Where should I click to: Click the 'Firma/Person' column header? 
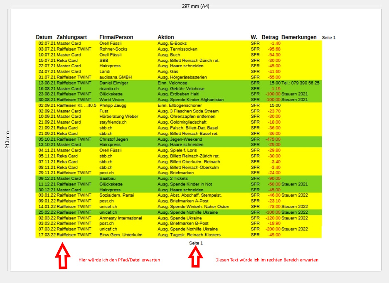(x=116, y=37)
